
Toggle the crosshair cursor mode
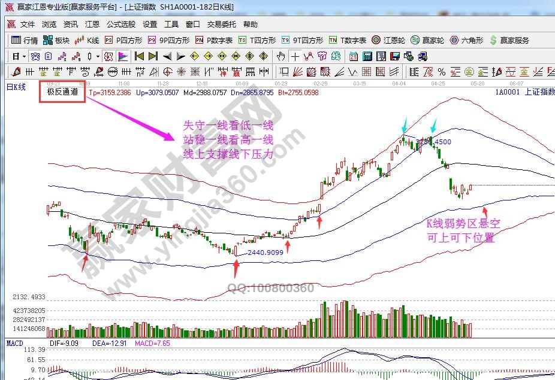click(295, 56)
